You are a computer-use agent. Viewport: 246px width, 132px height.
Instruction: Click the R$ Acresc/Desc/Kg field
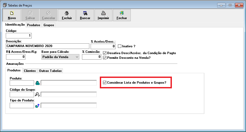tap(16, 57)
